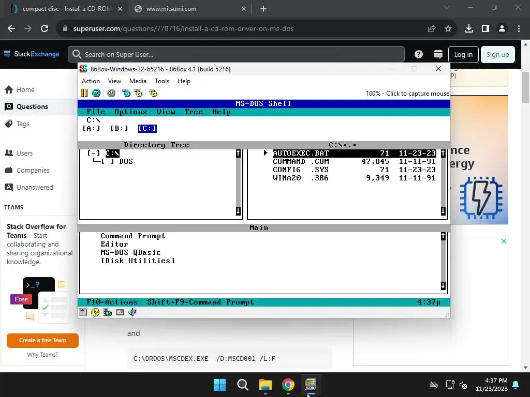
Task: Open Chrome profile icon
Action: point(502,29)
